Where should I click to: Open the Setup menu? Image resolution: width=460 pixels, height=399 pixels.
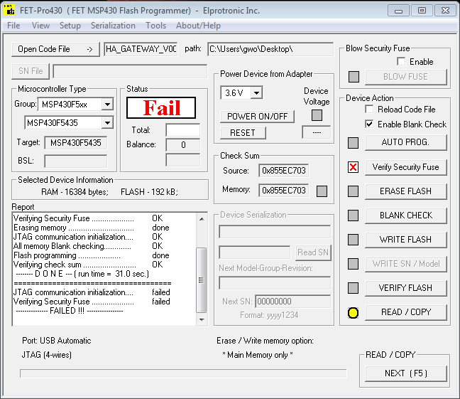click(70, 26)
